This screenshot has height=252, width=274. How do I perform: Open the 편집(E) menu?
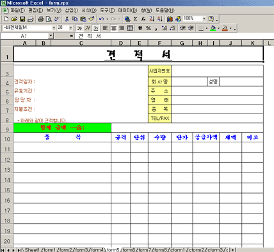pyautogui.click(x=36, y=10)
